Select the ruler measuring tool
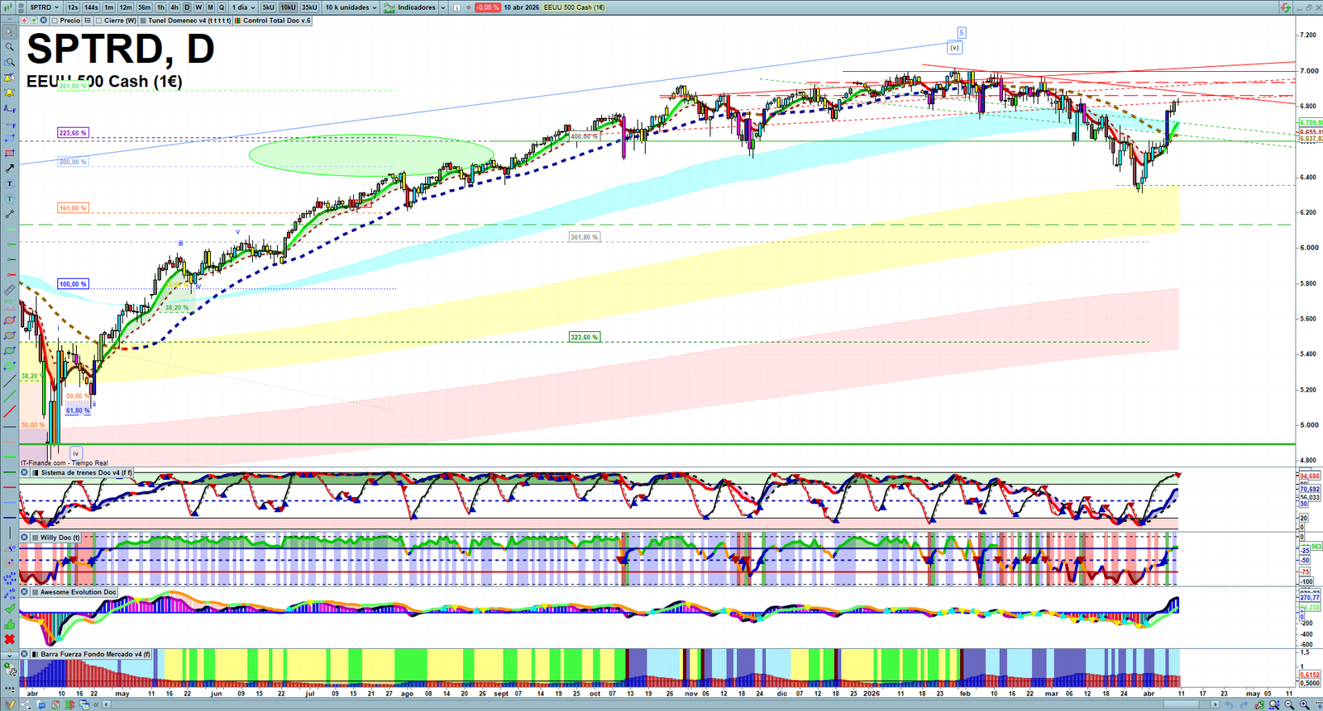Image resolution: width=1323 pixels, height=711 pixels. 9,290
